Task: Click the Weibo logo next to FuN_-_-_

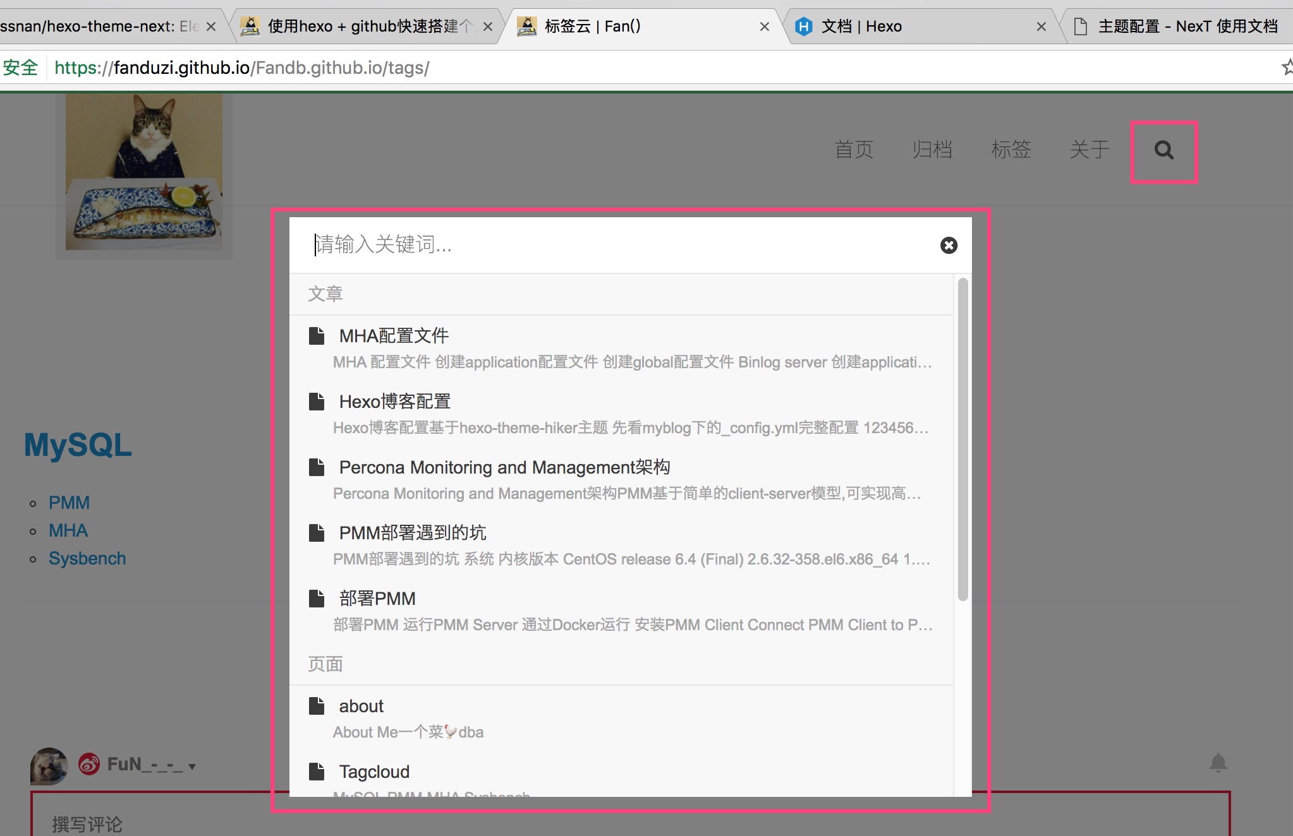Action: click(x=89, y=764)
